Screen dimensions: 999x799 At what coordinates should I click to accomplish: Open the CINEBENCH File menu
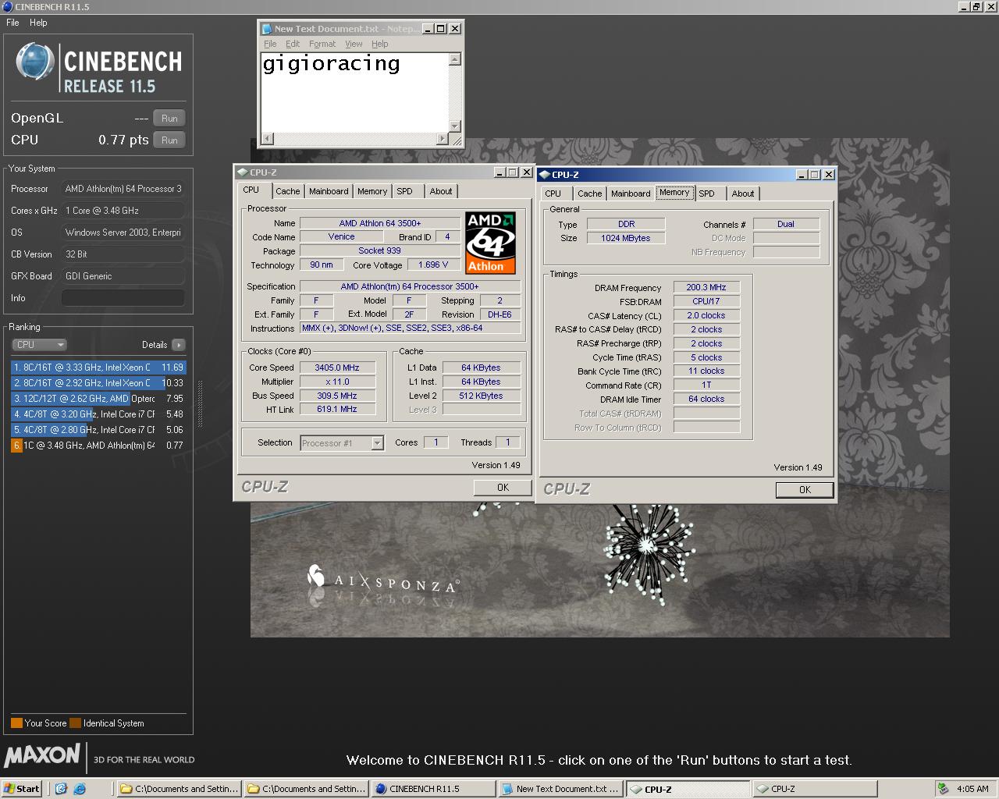coord(13,23)
